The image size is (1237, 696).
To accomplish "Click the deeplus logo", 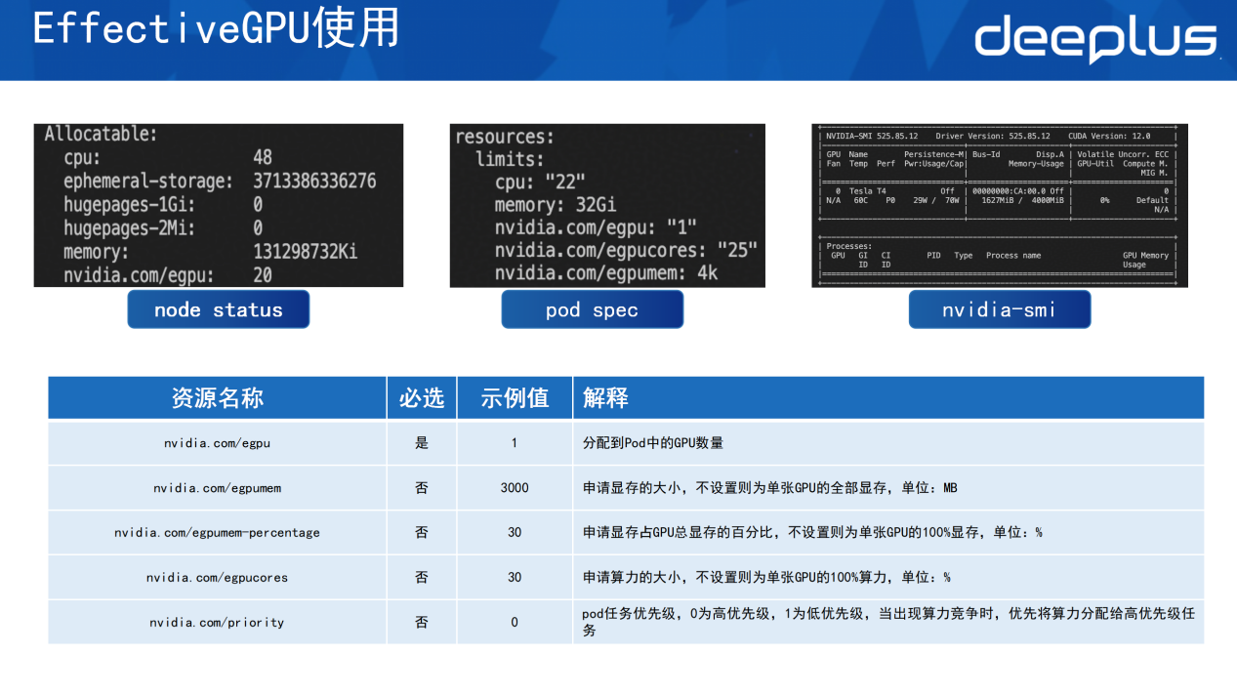I will tap(1094, 39).
